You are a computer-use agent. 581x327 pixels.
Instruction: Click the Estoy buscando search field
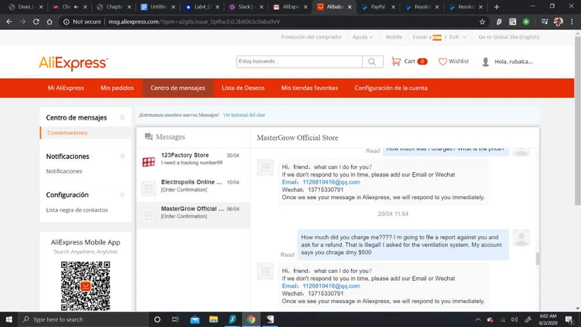(299, 62)
